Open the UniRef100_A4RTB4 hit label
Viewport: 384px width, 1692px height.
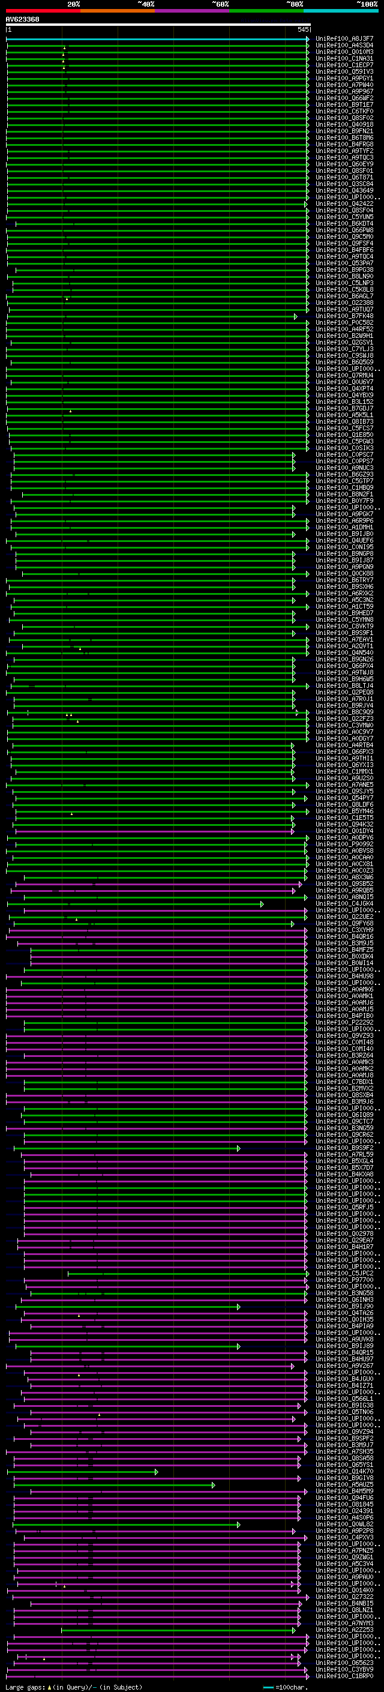(344, 745)
